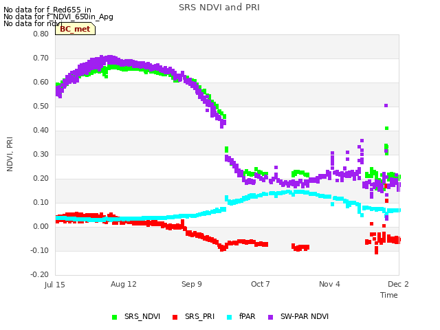Click the 0.00 y-axis tick label

click(x=41, y=226)
